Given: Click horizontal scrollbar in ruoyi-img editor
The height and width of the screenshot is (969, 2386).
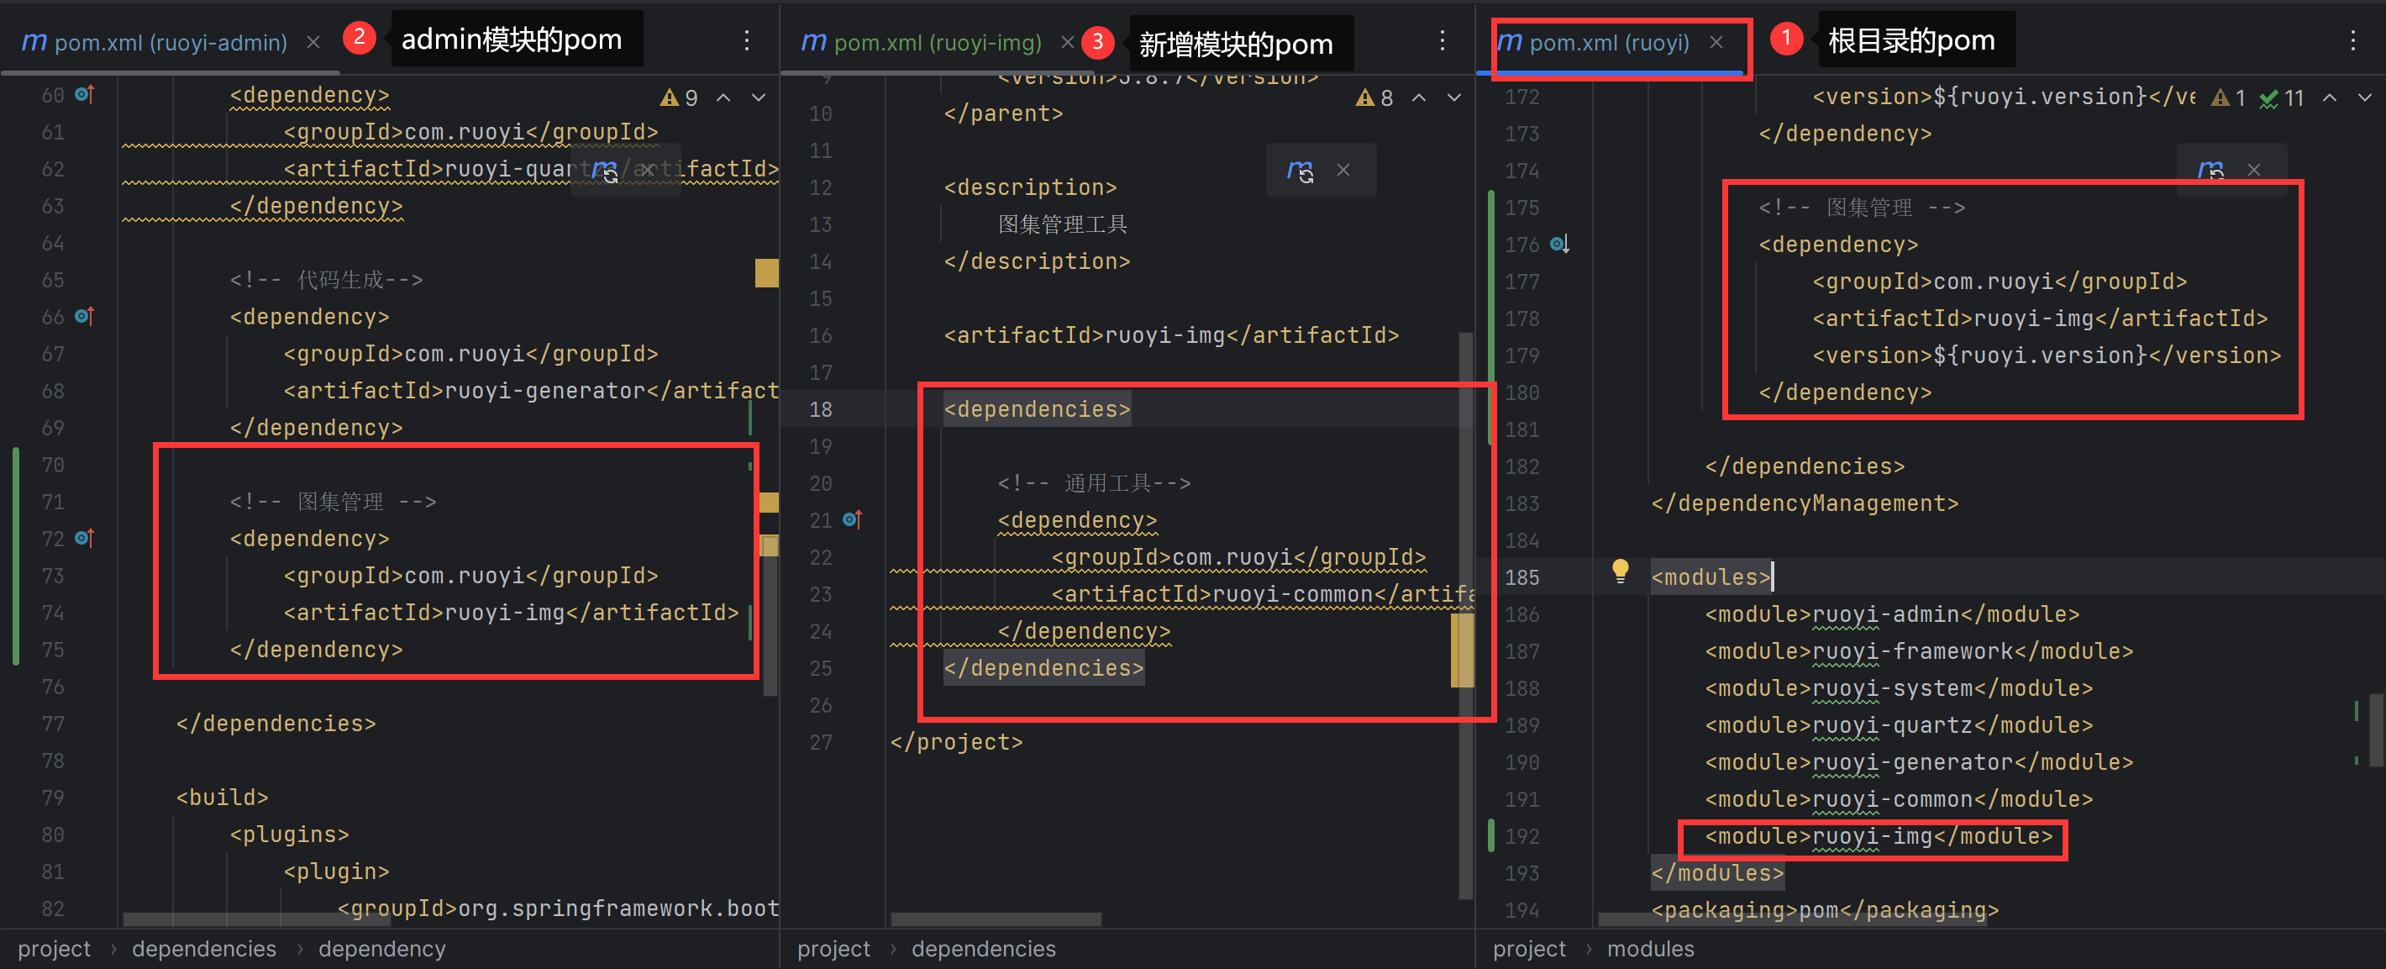Looking at the screenshot, I should 996,920.
